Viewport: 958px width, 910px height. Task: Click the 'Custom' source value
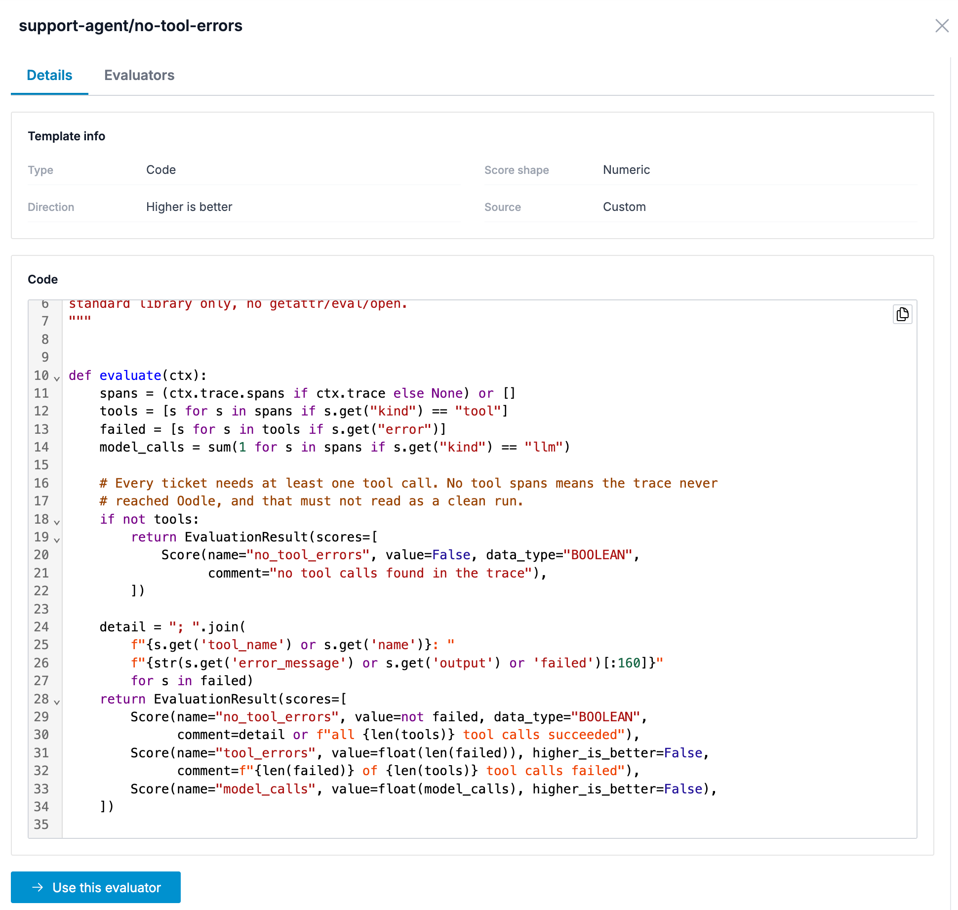pyautogui.click(x=624, y=207)
